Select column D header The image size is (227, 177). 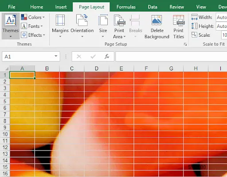(x=97, y=69)
